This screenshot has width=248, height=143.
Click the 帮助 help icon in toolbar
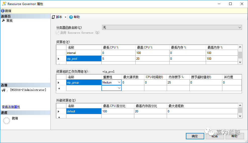[71, 17]
